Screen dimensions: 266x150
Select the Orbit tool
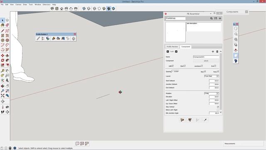point(2,86)
